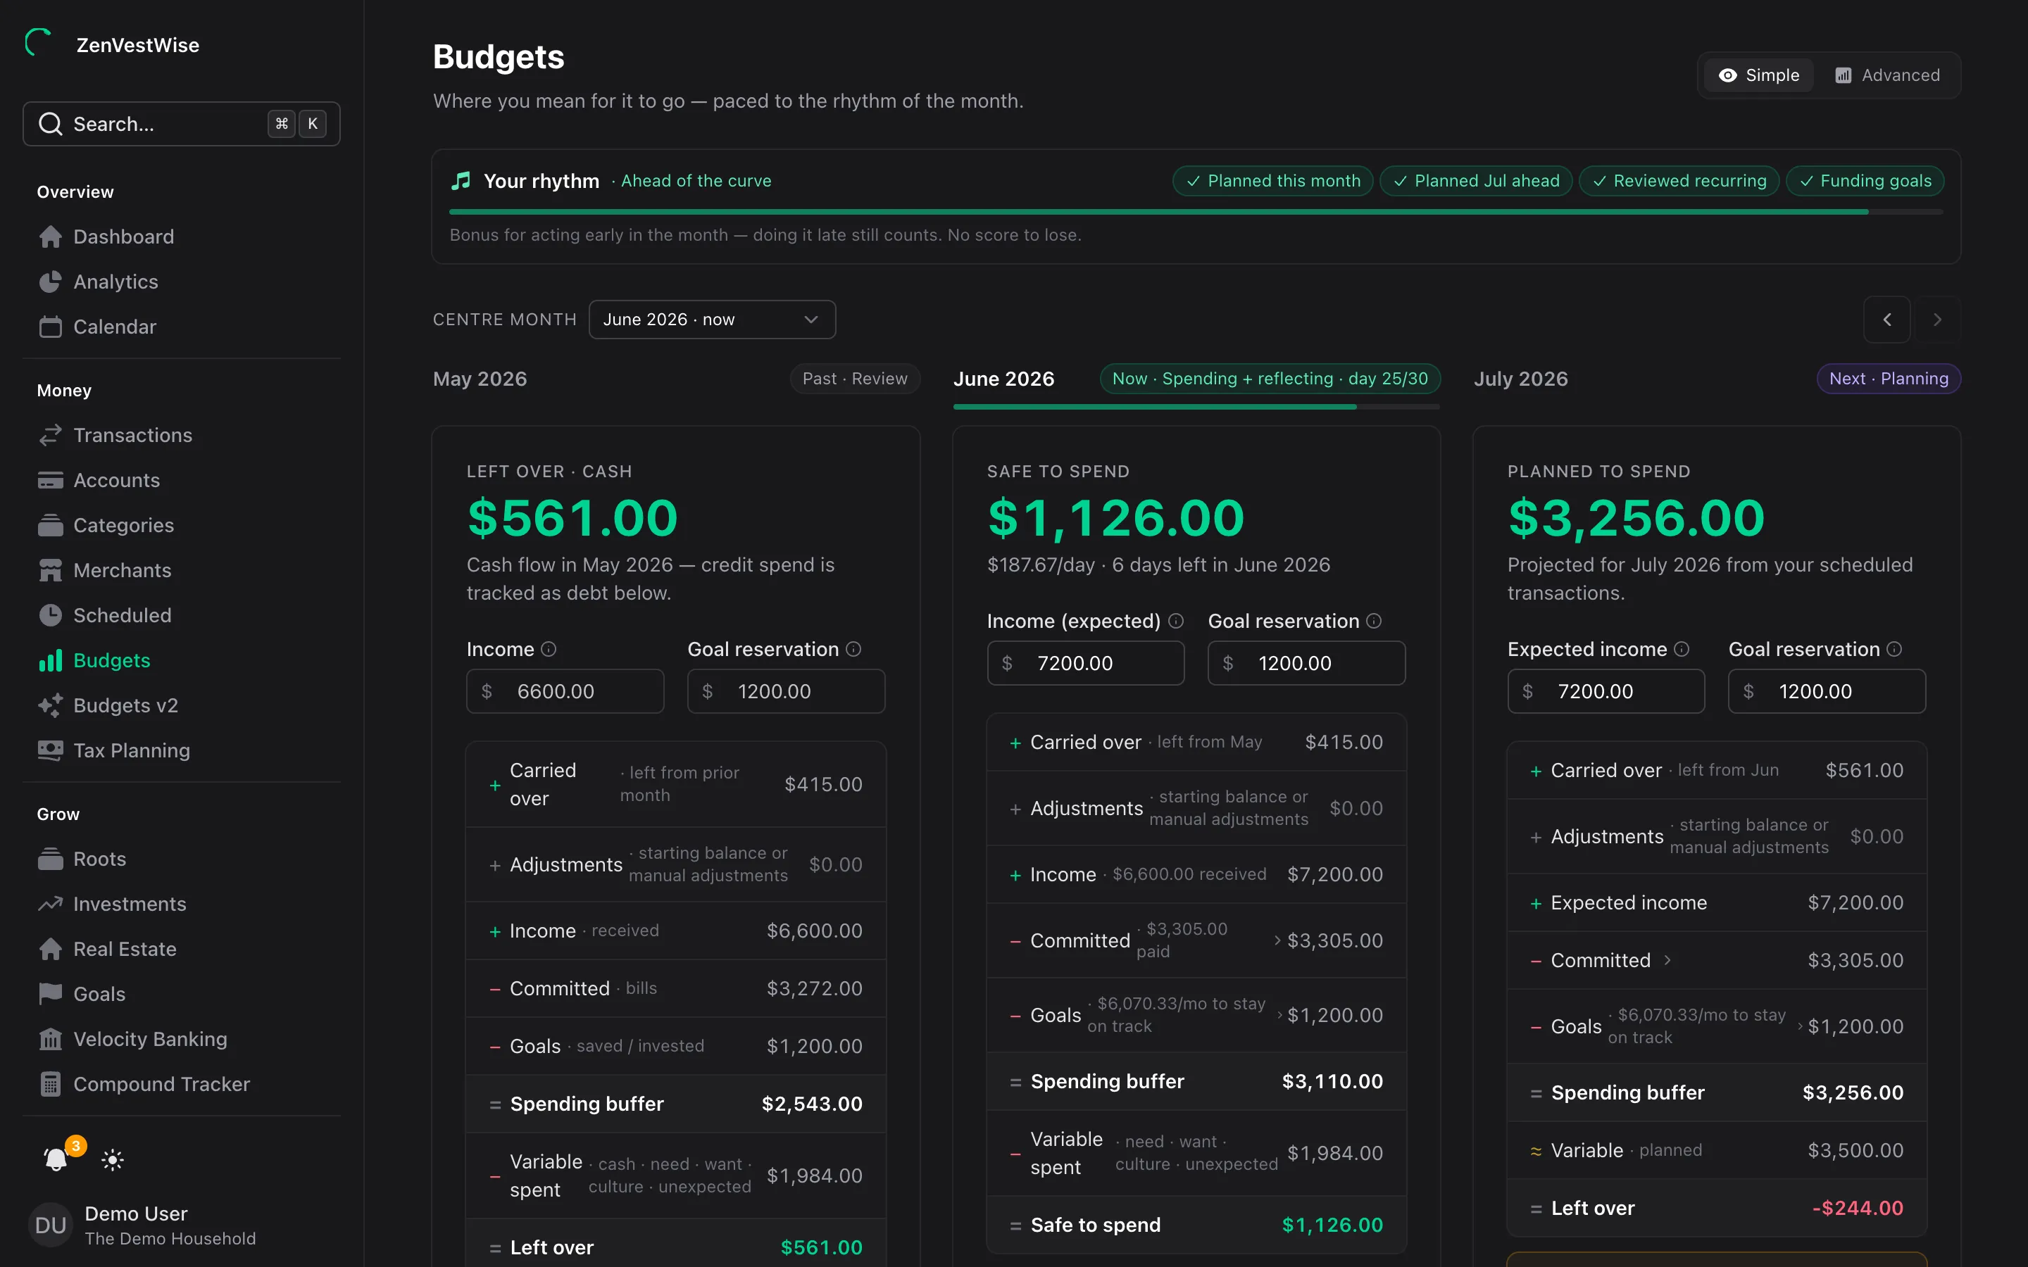
Task: Click info icon beside Income (expected)
Action: tap(1176, 621)
